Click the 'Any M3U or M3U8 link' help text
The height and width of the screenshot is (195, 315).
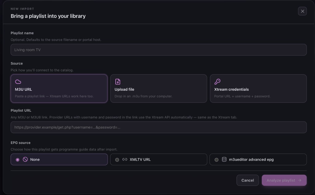(124, 117)
